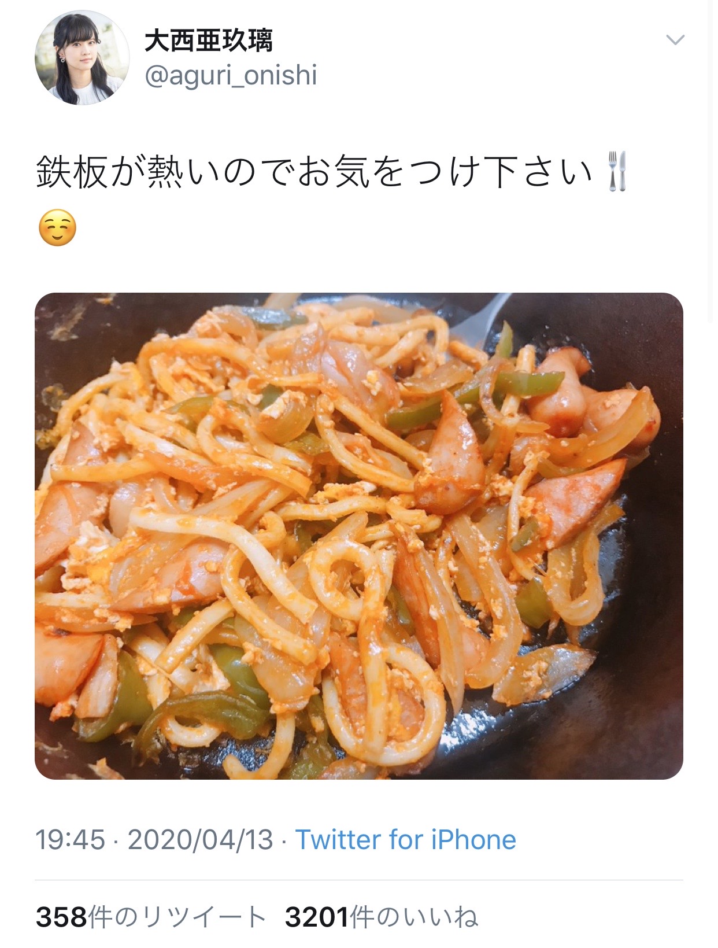Tap the smiling face emoji

tap(57, 228)
